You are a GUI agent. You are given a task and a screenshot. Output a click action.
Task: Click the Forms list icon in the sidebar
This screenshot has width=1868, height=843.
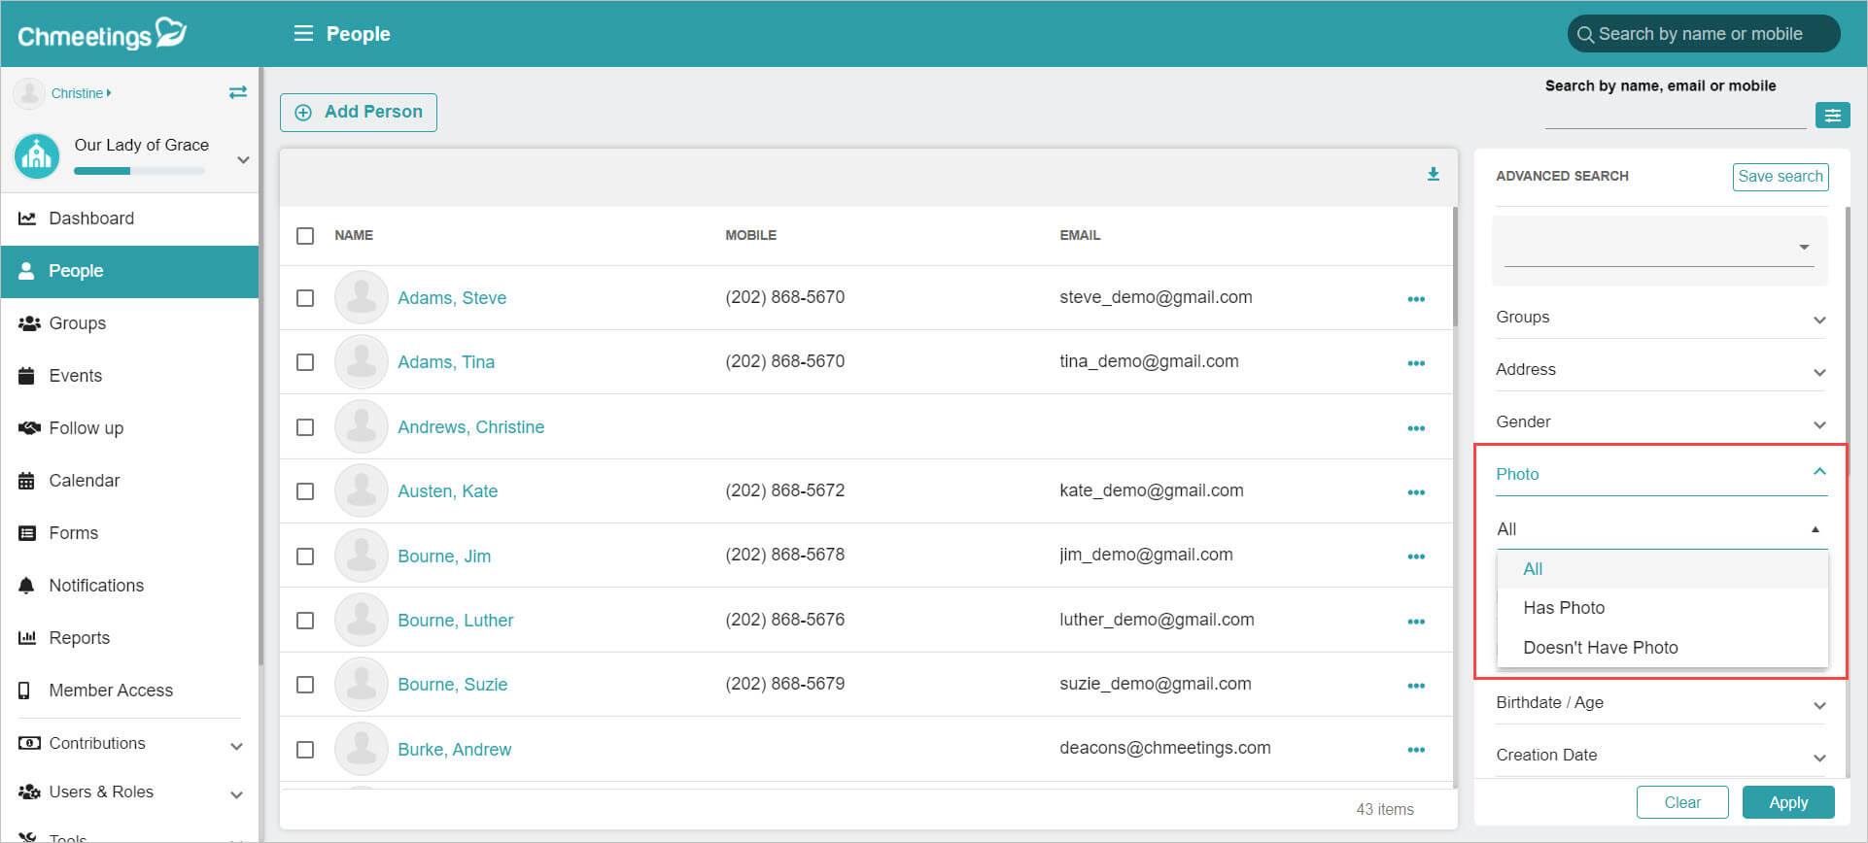click(x=28, y=533)
